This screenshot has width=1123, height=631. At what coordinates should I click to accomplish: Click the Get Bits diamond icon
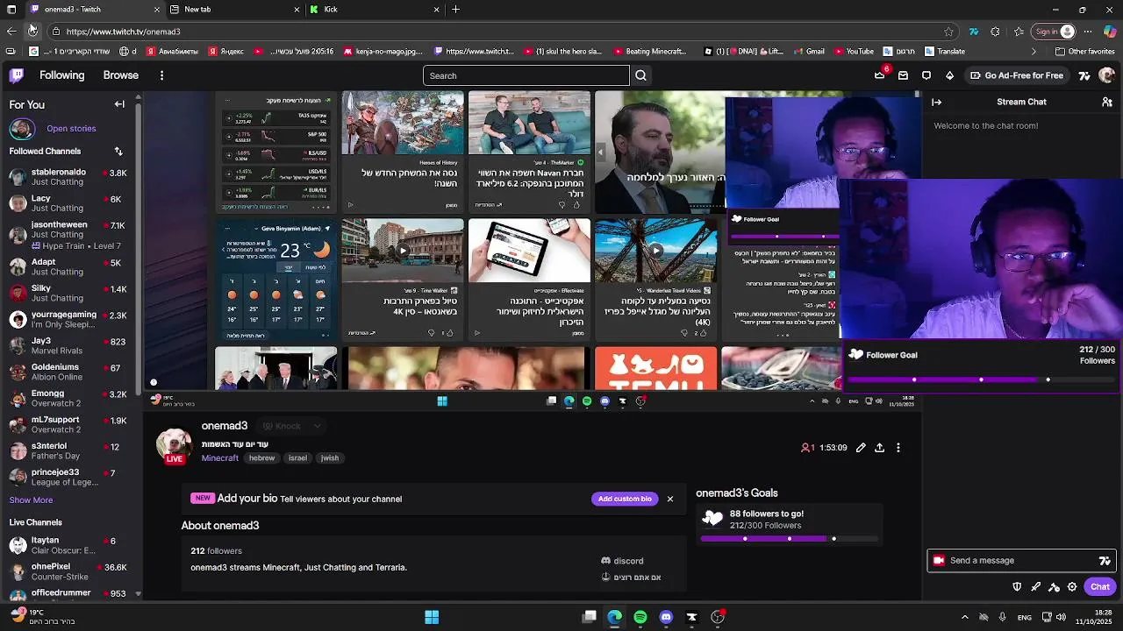(x=949, y=75)
